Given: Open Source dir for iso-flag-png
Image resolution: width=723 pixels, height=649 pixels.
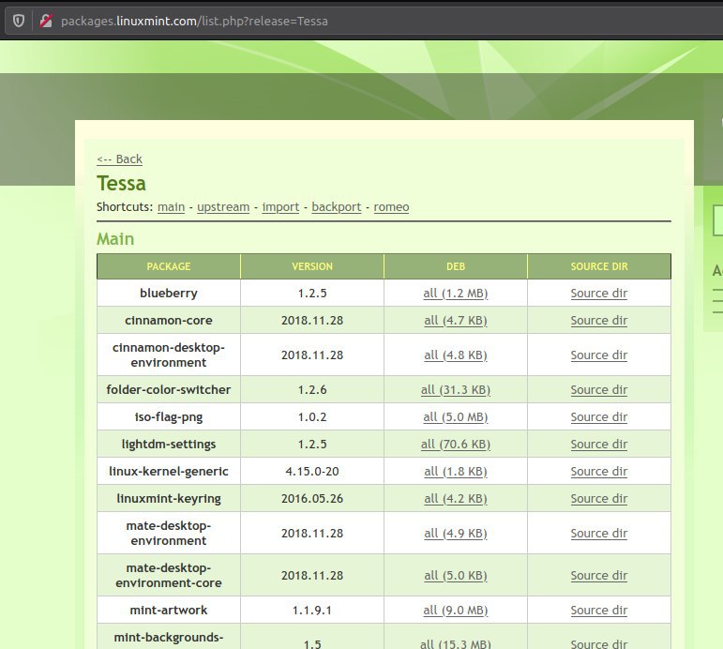Looking at the screenshot, I should 598,416.
